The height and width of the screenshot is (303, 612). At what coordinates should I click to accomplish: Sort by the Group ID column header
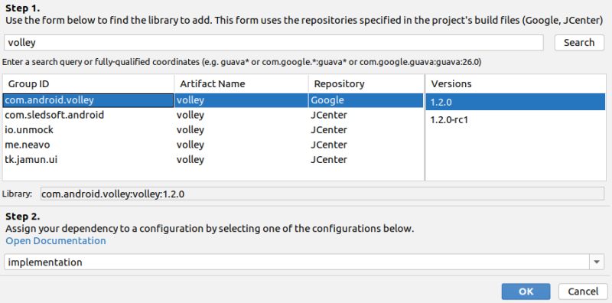click(x=89, y=84)
